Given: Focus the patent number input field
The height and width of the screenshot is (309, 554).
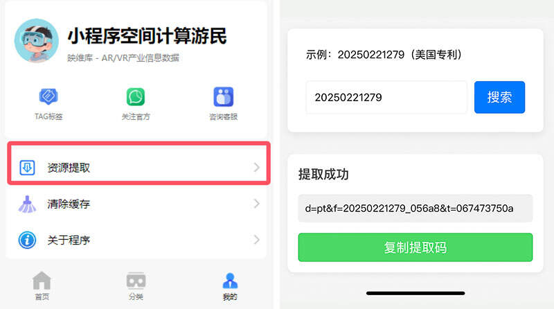Looking at the screenshot, I should pyautogui.click(x=386, y=97).
